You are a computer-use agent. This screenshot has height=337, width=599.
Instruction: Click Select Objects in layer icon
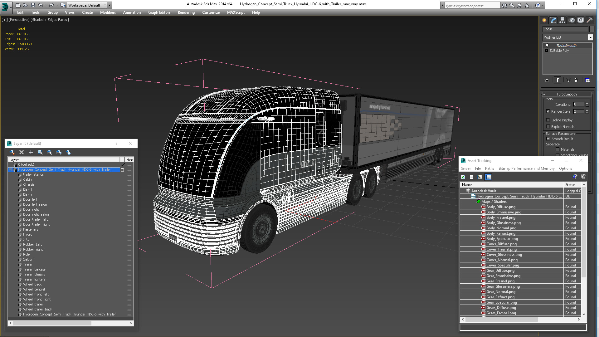[x=40, y=152]
